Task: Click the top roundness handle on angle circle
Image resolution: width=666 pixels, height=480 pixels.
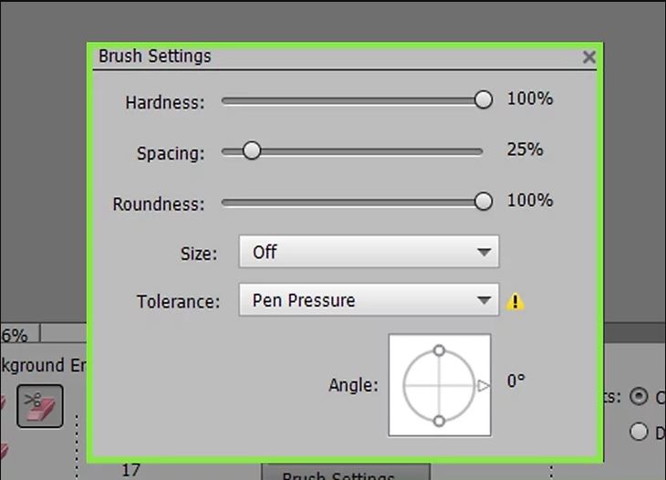Action: click(439, 350)
